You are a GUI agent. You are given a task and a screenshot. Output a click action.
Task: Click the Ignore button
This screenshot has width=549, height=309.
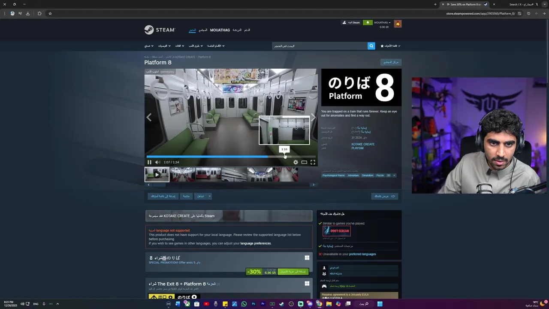[200, 196]
